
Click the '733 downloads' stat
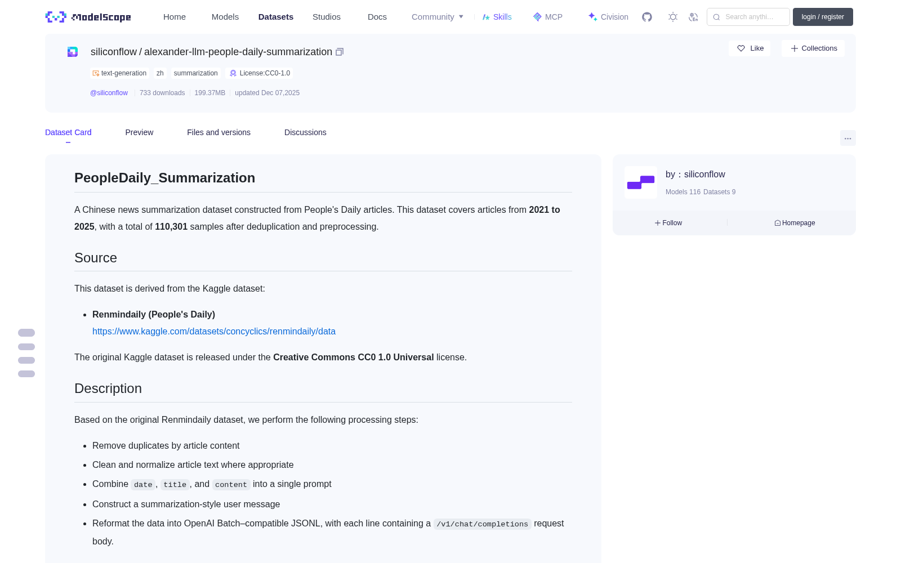coord(162,93)
